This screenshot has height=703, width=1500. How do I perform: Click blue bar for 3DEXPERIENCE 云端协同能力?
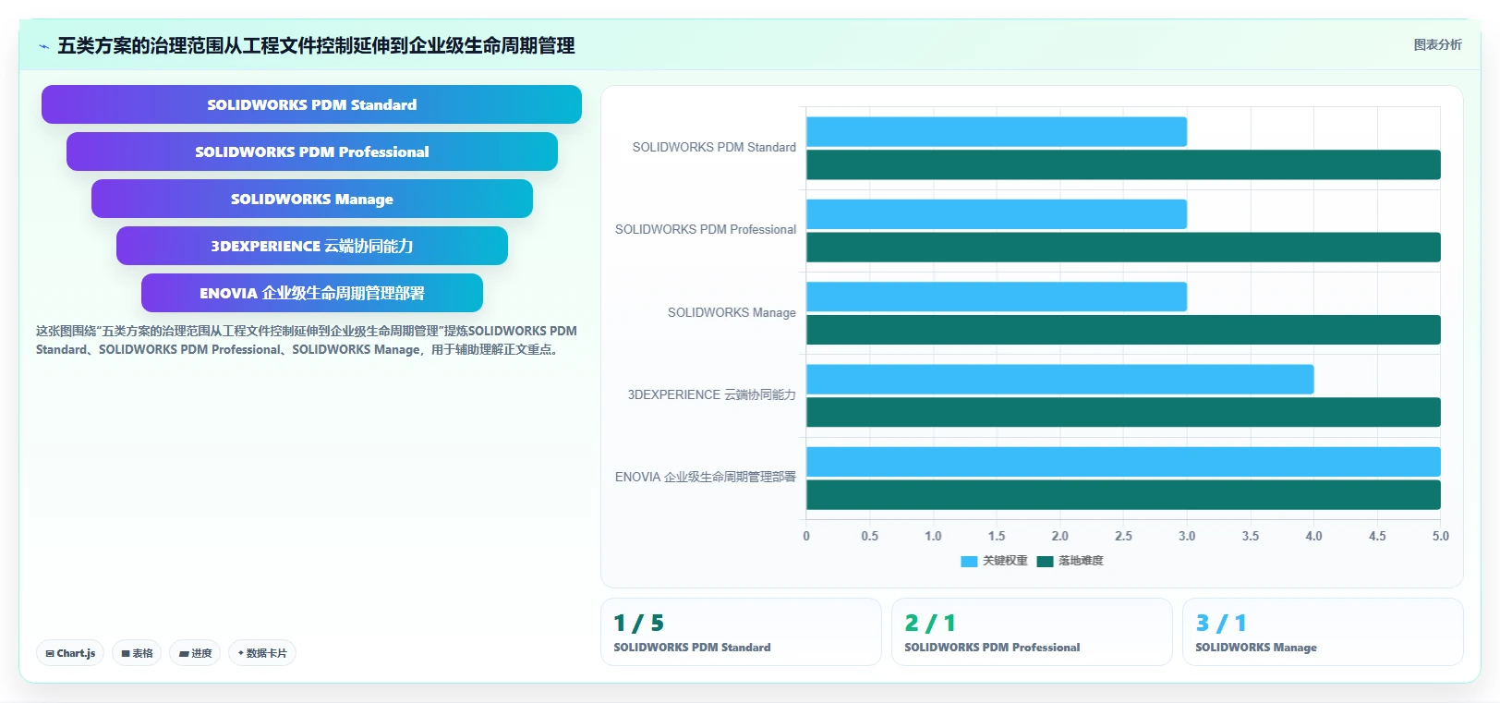click(1059, 380)
